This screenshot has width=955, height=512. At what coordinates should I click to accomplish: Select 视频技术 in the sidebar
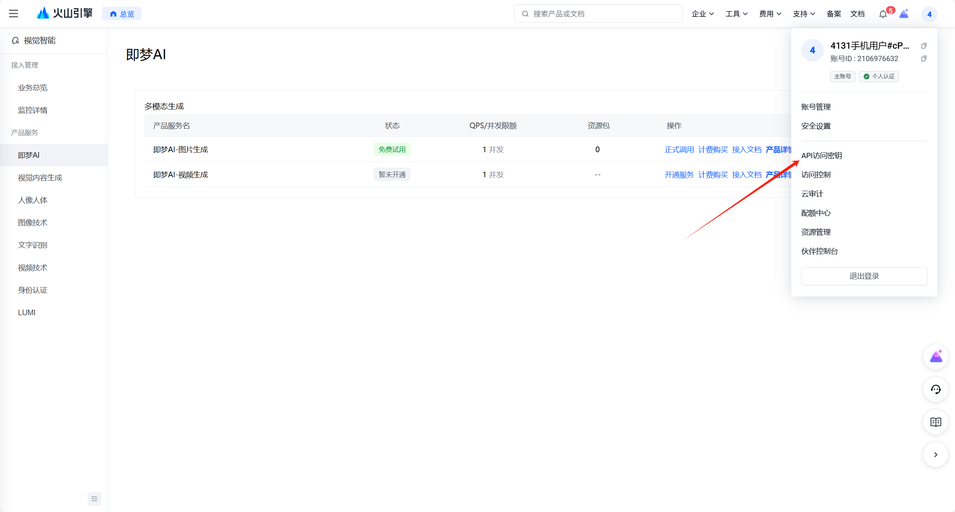coord(33,268)
